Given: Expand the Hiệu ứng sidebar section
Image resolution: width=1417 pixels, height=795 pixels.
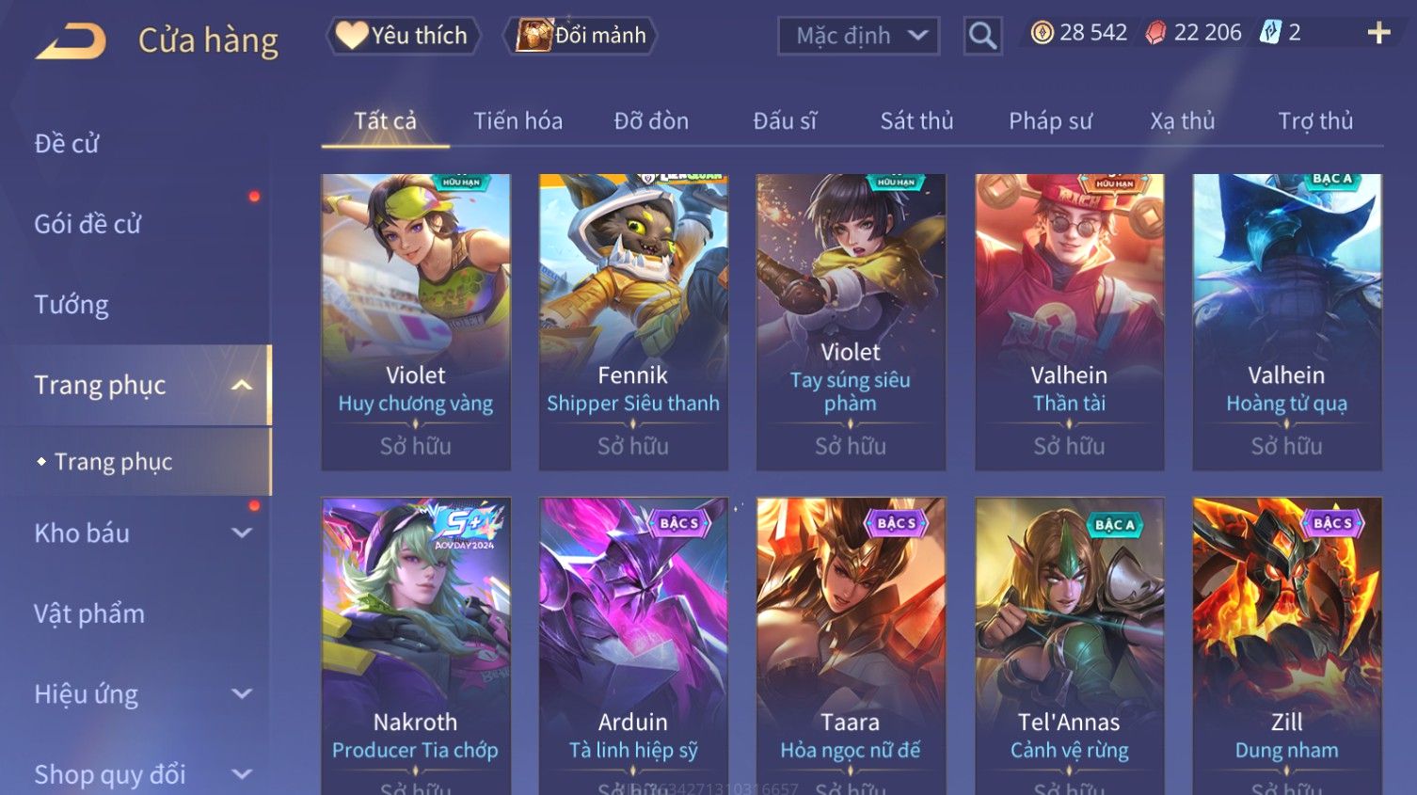Looking at the screenshot, I should click(242, 693).
